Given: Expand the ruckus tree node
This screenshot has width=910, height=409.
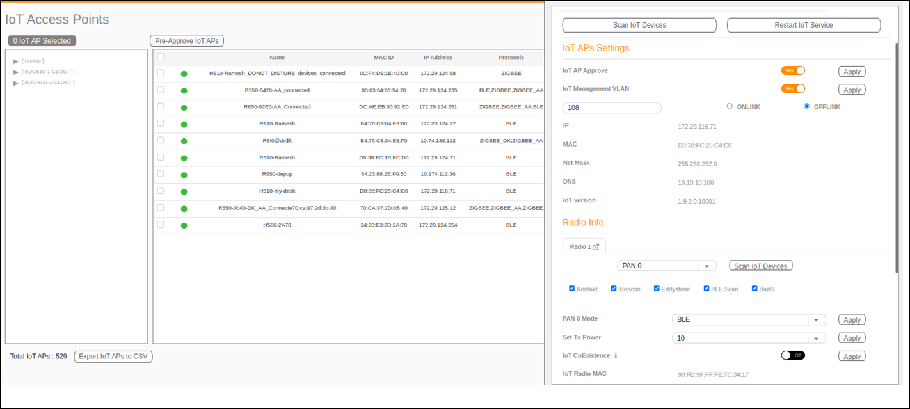Looking at the screenshot, I should click(16, 61).
